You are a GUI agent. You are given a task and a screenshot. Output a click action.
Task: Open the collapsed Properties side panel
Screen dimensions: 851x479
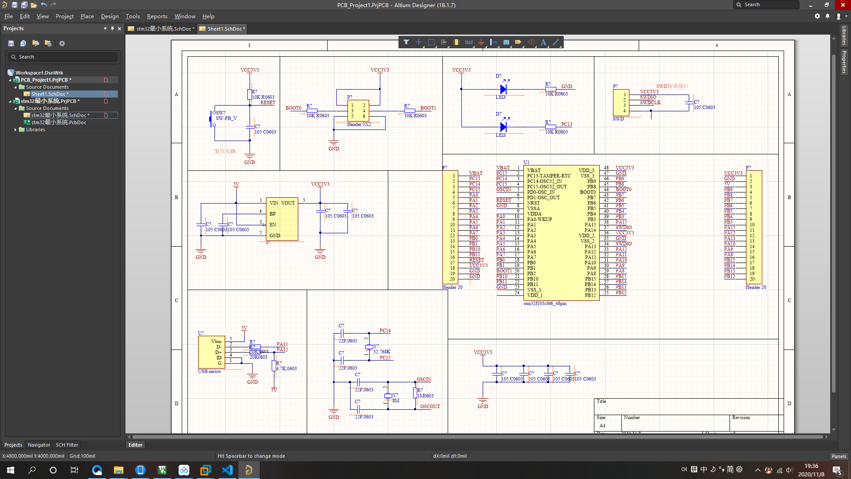click(844, 62)
